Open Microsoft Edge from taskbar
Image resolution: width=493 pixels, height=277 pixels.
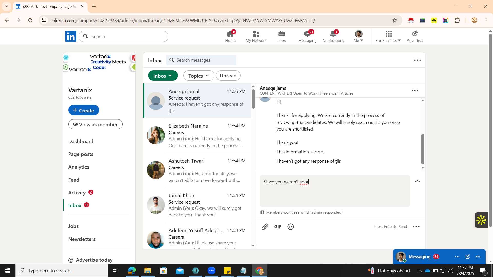[x=132, y=271]
